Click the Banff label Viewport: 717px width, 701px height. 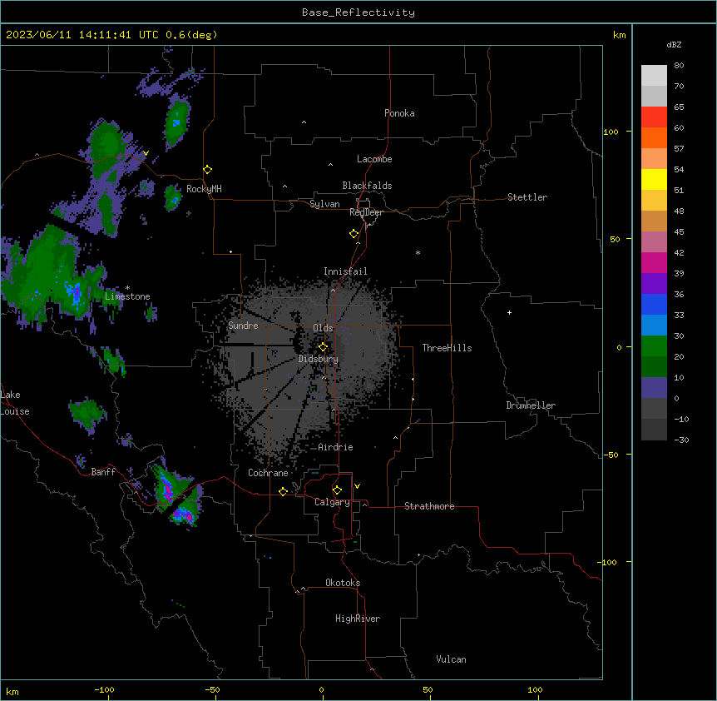coord(103,472)
